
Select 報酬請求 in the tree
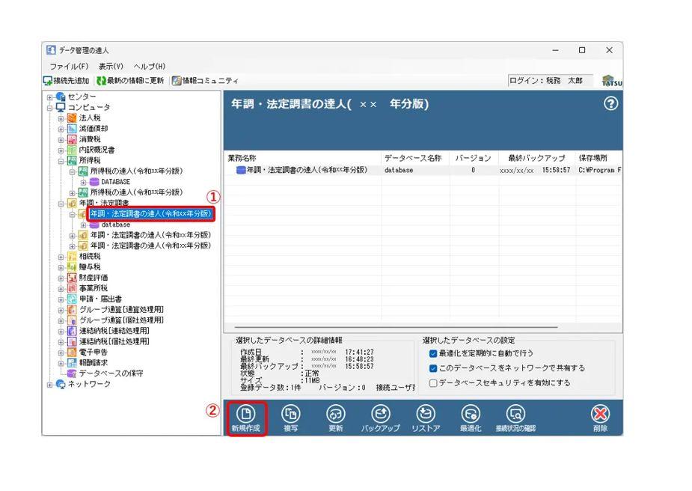pyautogui.click(x=93, y=362)
